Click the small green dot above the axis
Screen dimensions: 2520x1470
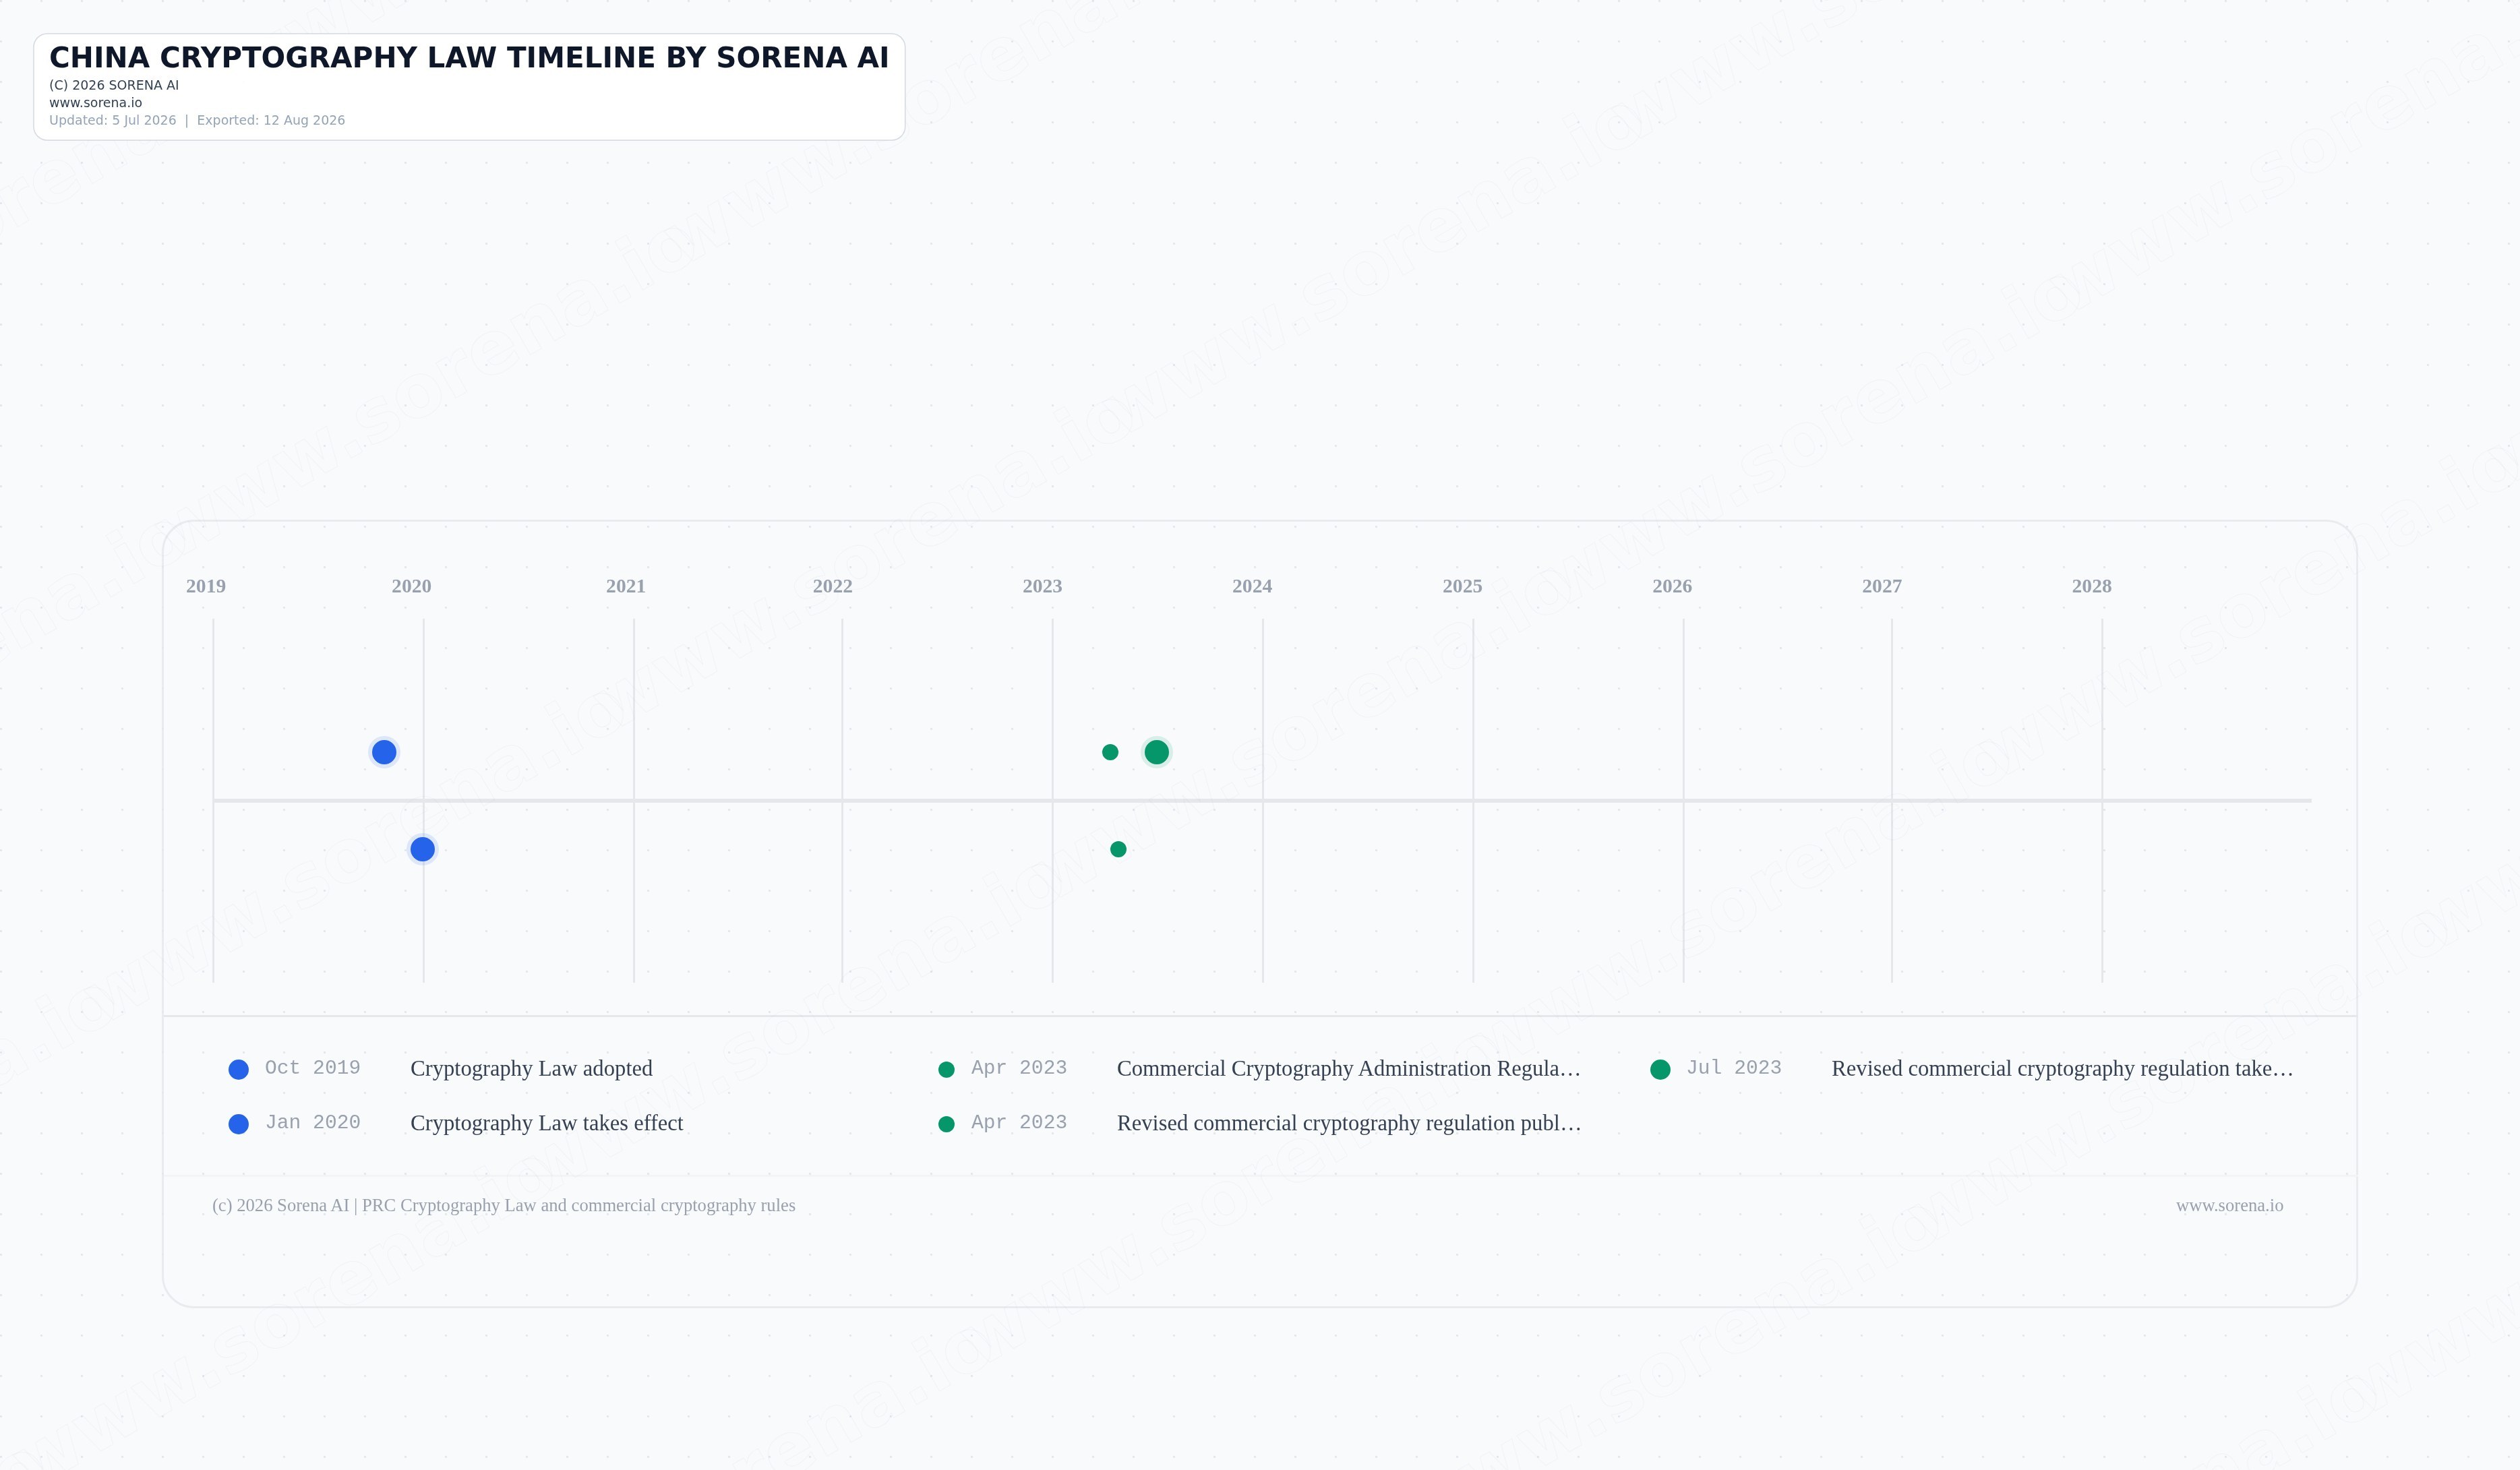(1110, 752)
